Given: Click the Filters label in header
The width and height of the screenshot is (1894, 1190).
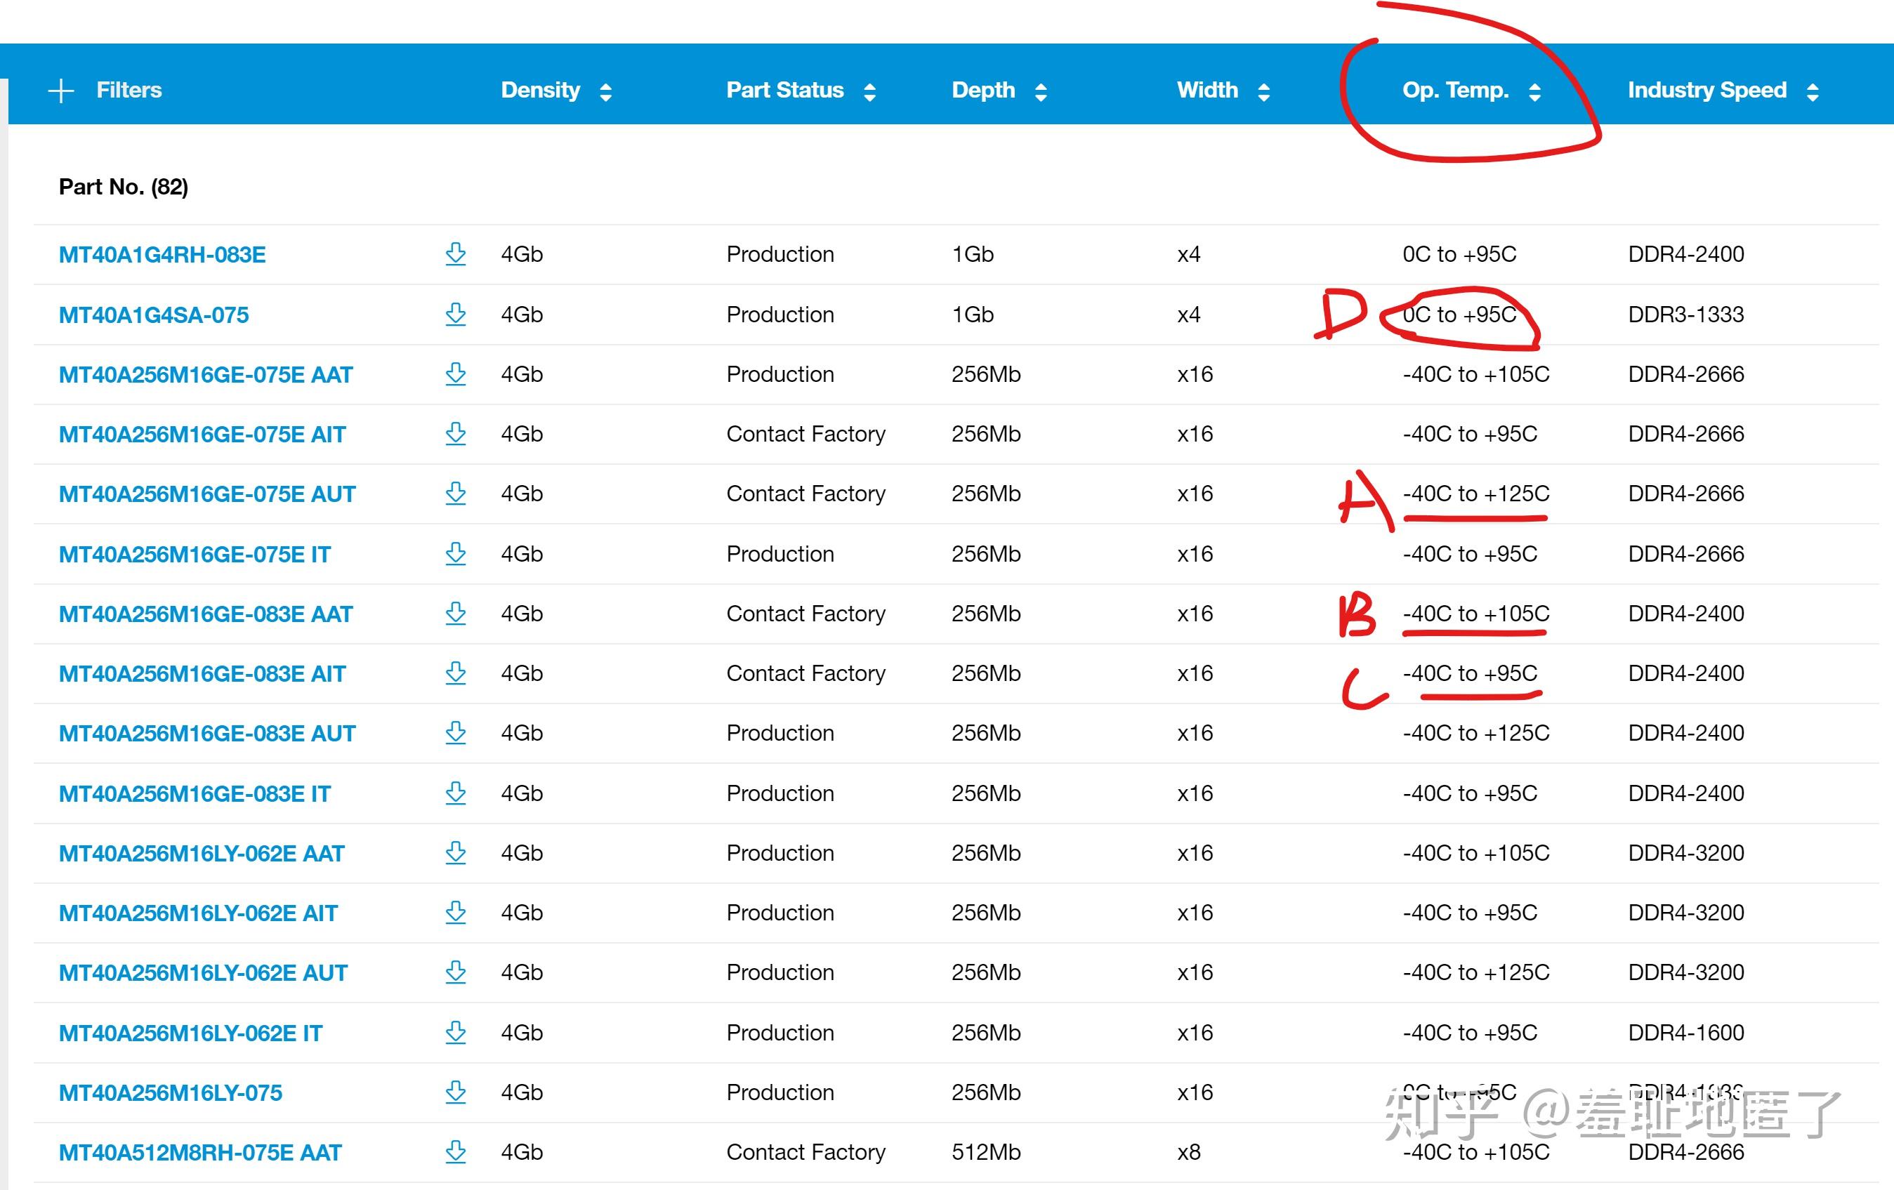Looking at the screenshot, I should coord(129,90).
